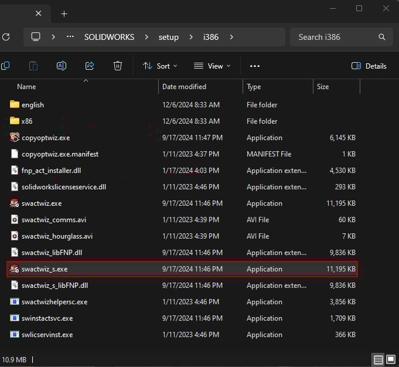Image resolution: width=399 pixels, height=367 pixels.
Task: Sort files by Date modified column header
Action: [184, 87]
